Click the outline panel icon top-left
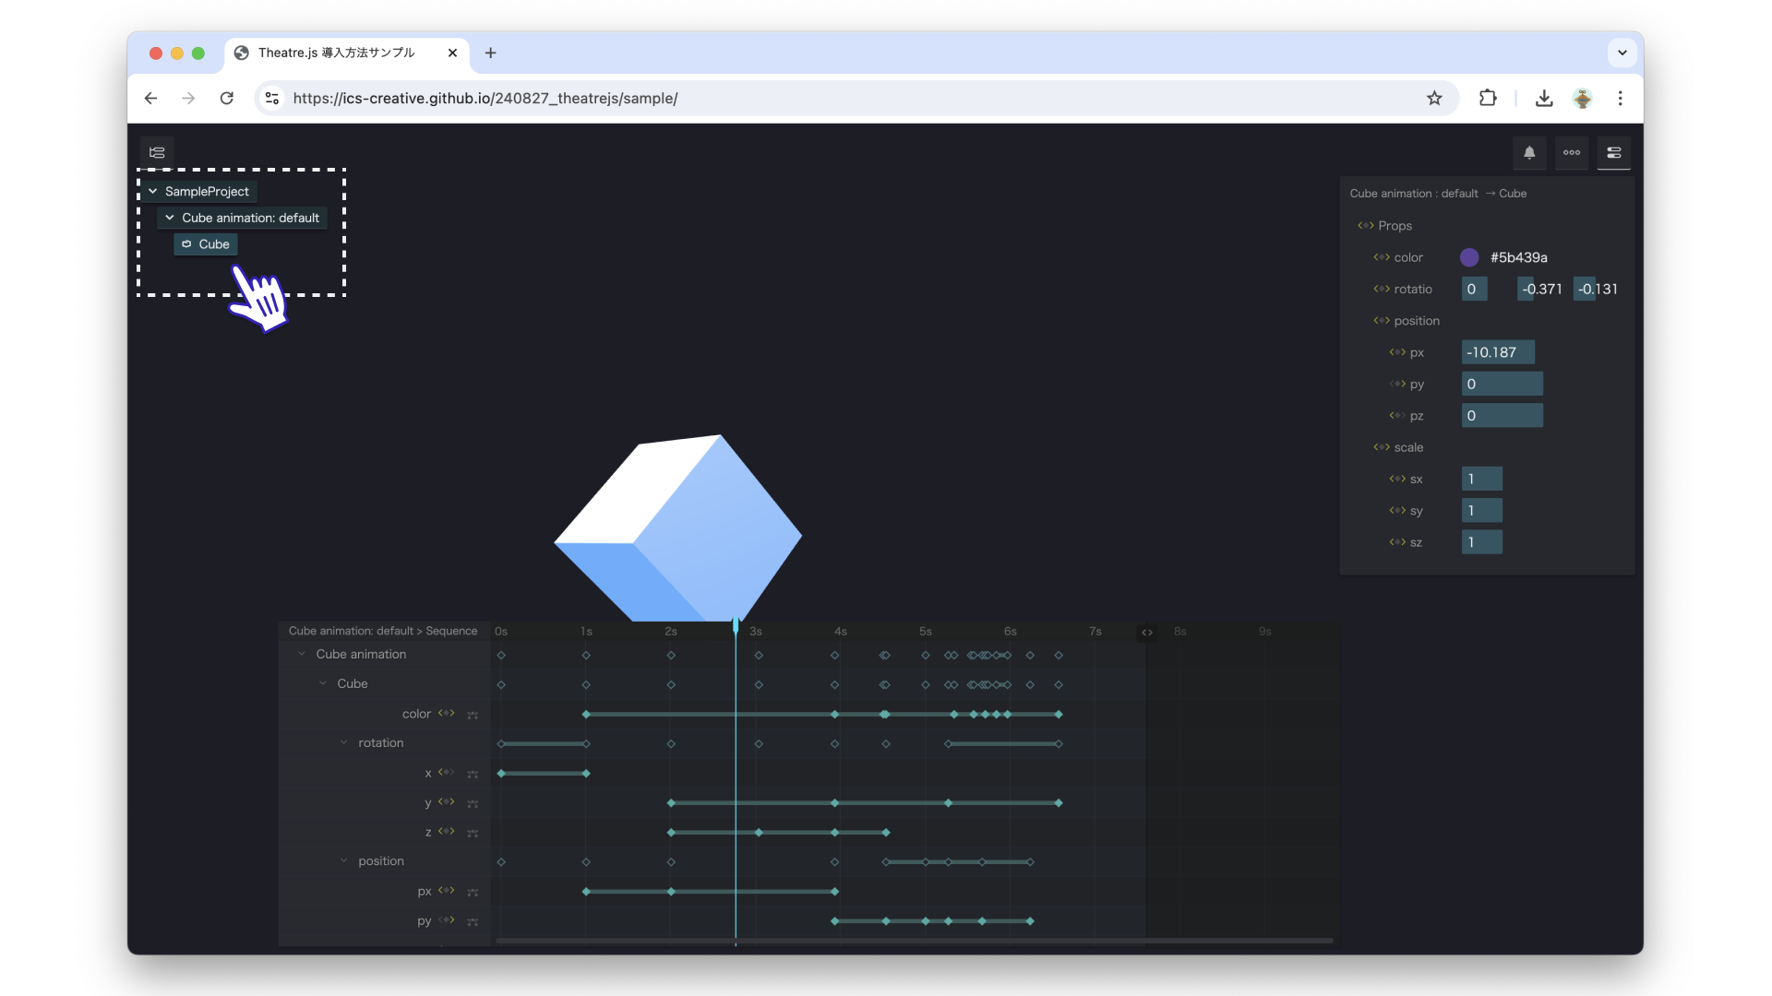 [156, 152]
